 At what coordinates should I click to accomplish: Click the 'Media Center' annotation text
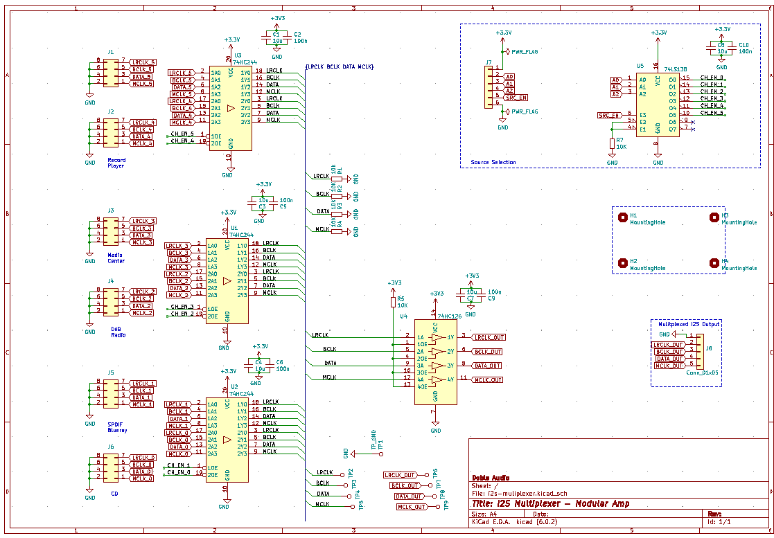pyautogui.click(x=116, y=258)
